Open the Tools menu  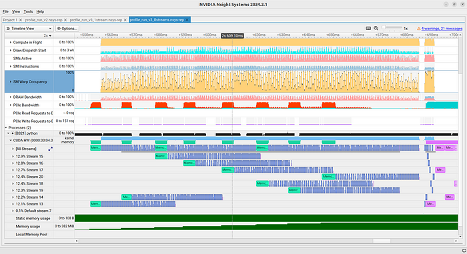click(28, 11)
